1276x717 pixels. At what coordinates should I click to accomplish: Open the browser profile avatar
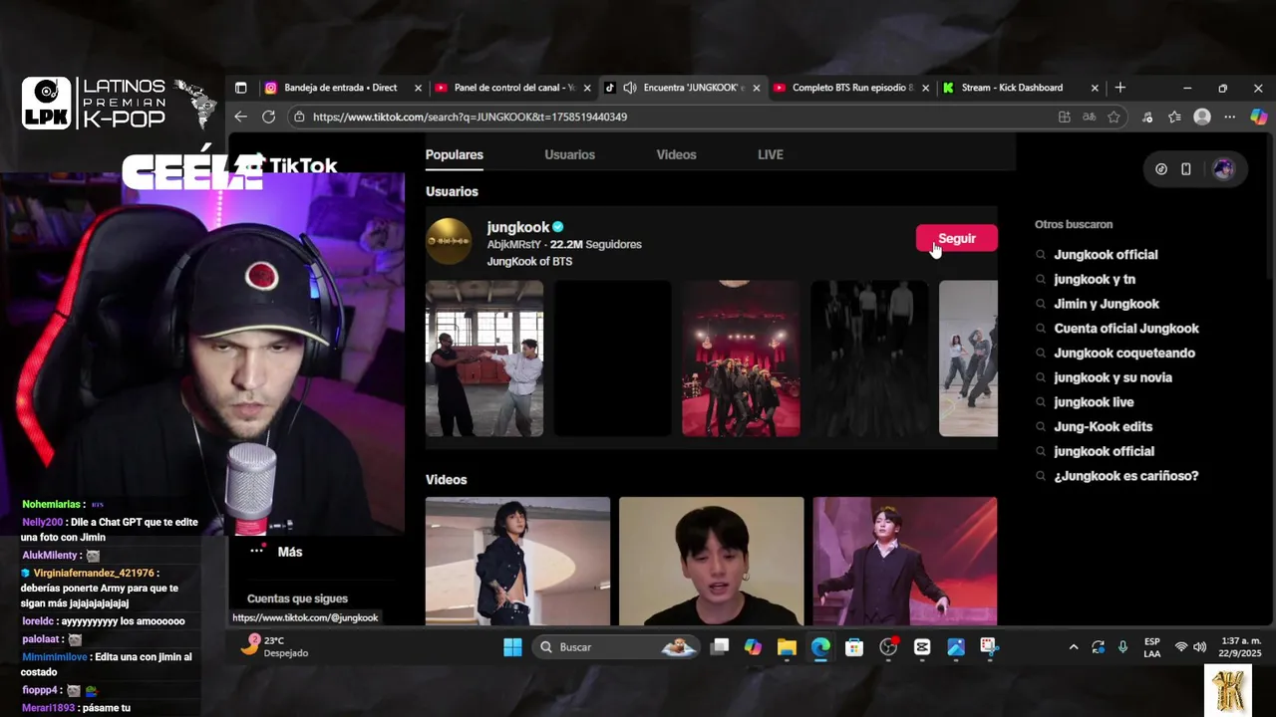(x=1202, y=117)
